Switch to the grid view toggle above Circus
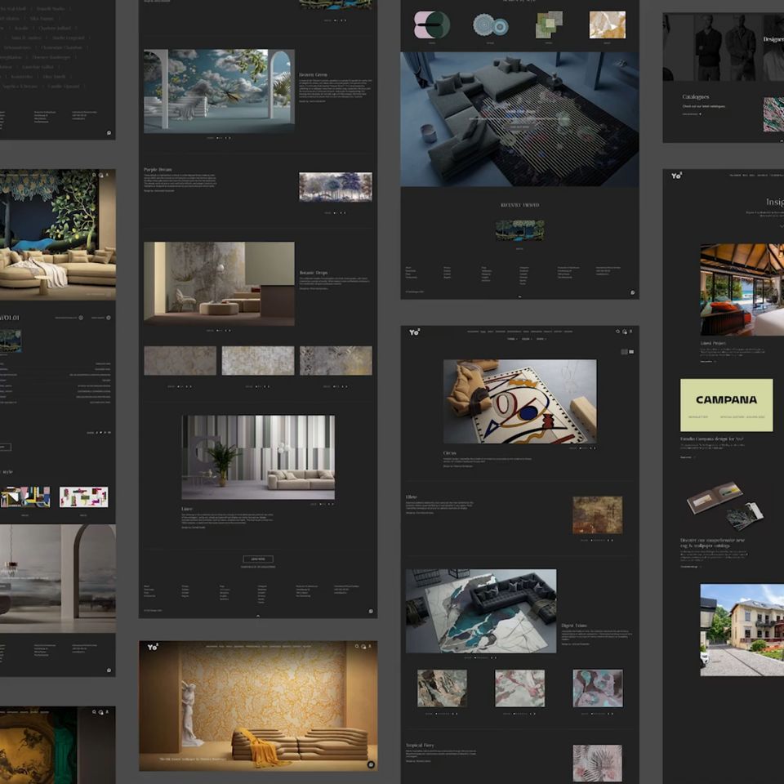 click(x=625, y=351)
